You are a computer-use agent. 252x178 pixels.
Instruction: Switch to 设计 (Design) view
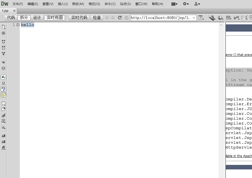37,18
